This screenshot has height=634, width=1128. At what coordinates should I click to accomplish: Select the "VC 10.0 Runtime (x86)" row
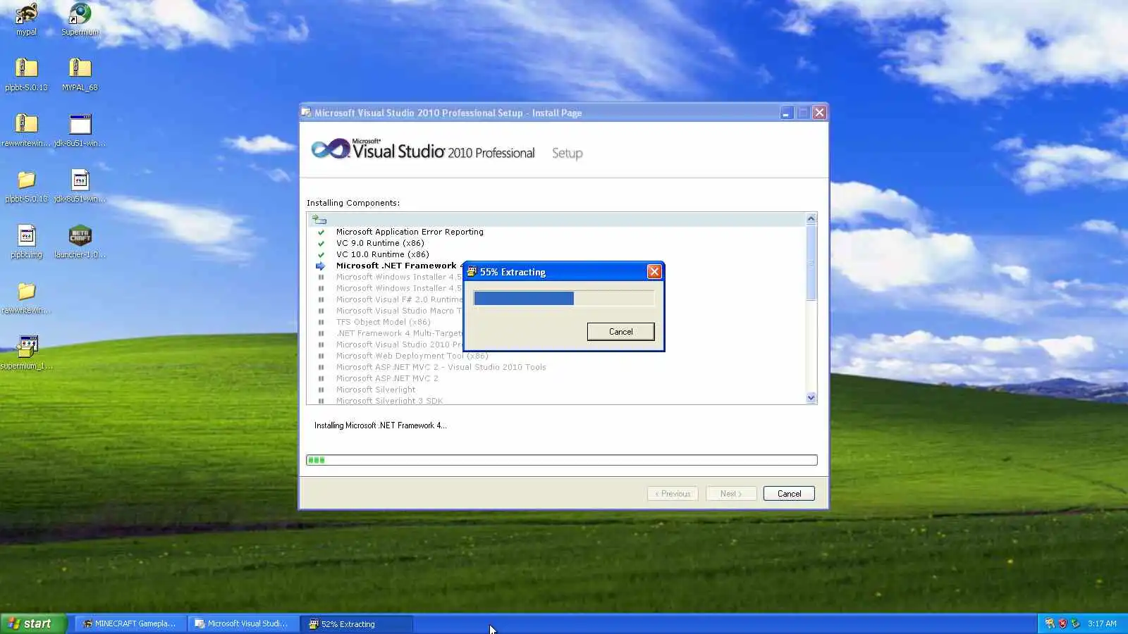(382, 254)
